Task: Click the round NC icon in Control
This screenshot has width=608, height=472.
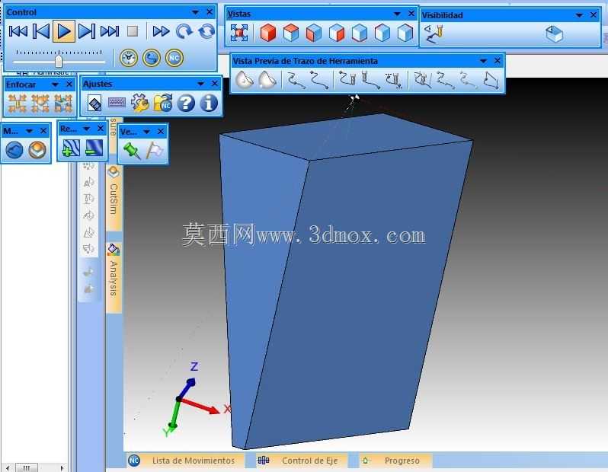Action: click(x=174, y=58)
